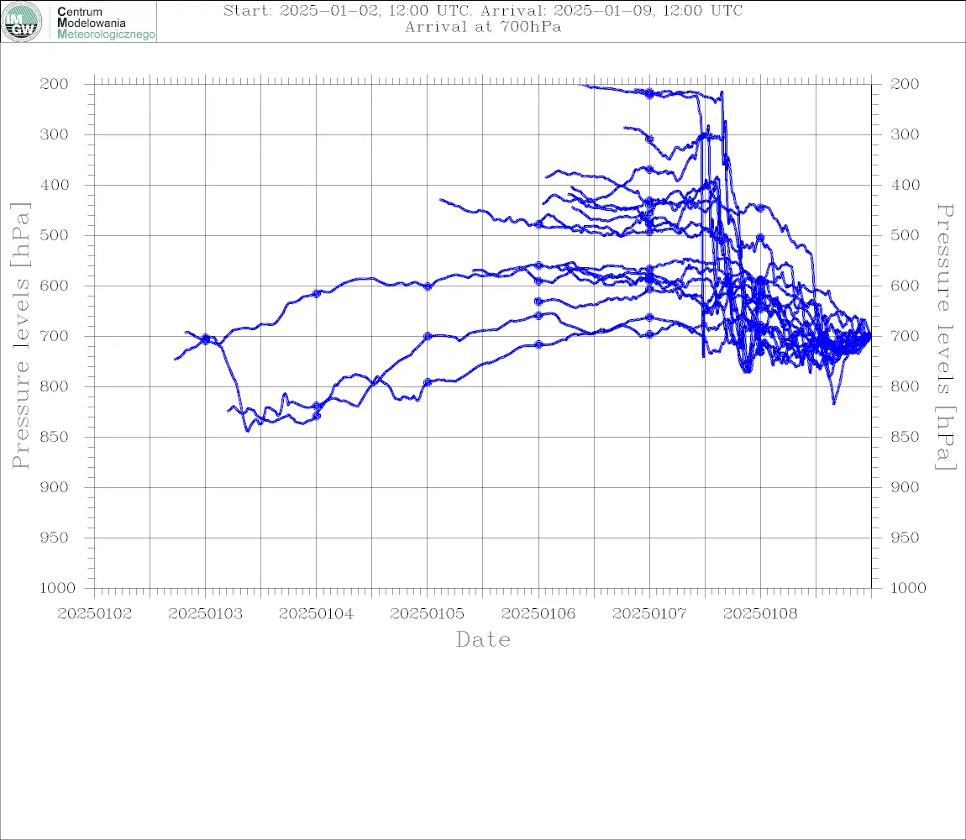Click the trajectory marker near 600 hPa on 20250105
Screen dimensions: 966x840
click(x=428, y=286)
